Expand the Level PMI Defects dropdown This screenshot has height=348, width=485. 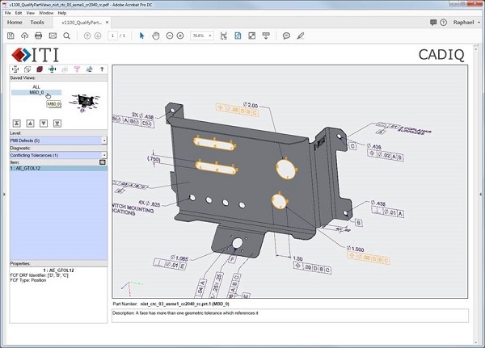pyautogui.click(x=104, y=140)
